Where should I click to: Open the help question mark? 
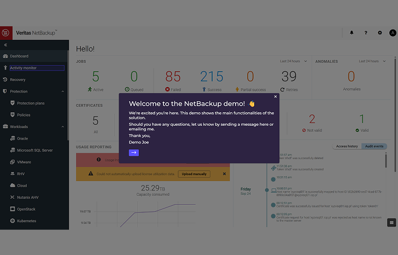tap(366, 32)
